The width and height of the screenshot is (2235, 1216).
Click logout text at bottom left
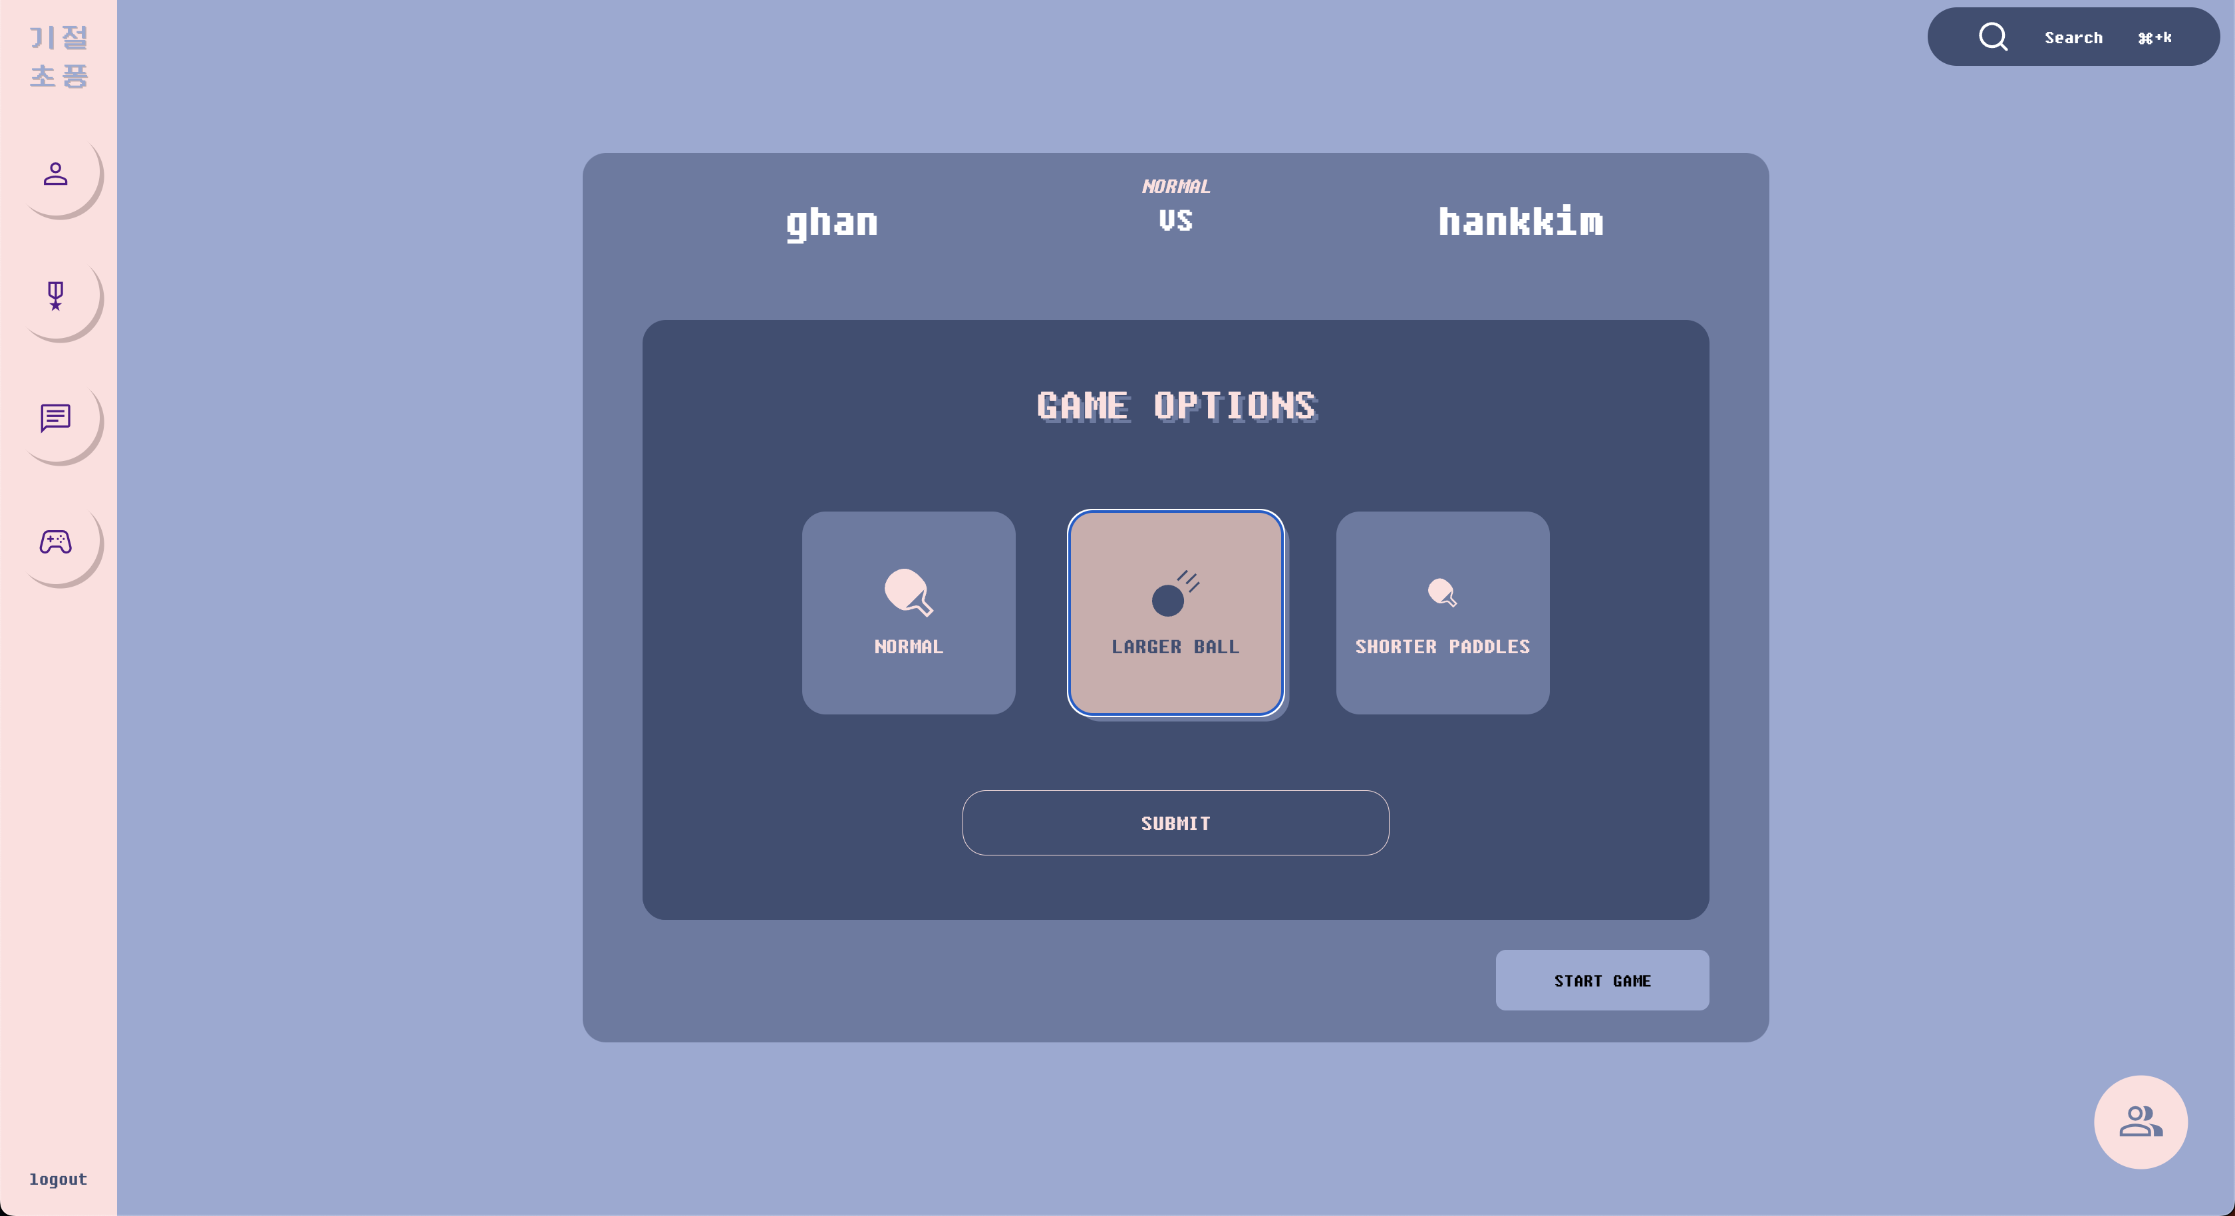point(59,1179)
